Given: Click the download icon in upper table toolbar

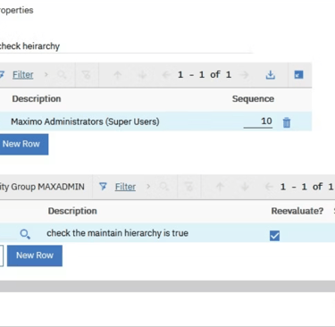Looking at the screenshot, I should point(270,75).
